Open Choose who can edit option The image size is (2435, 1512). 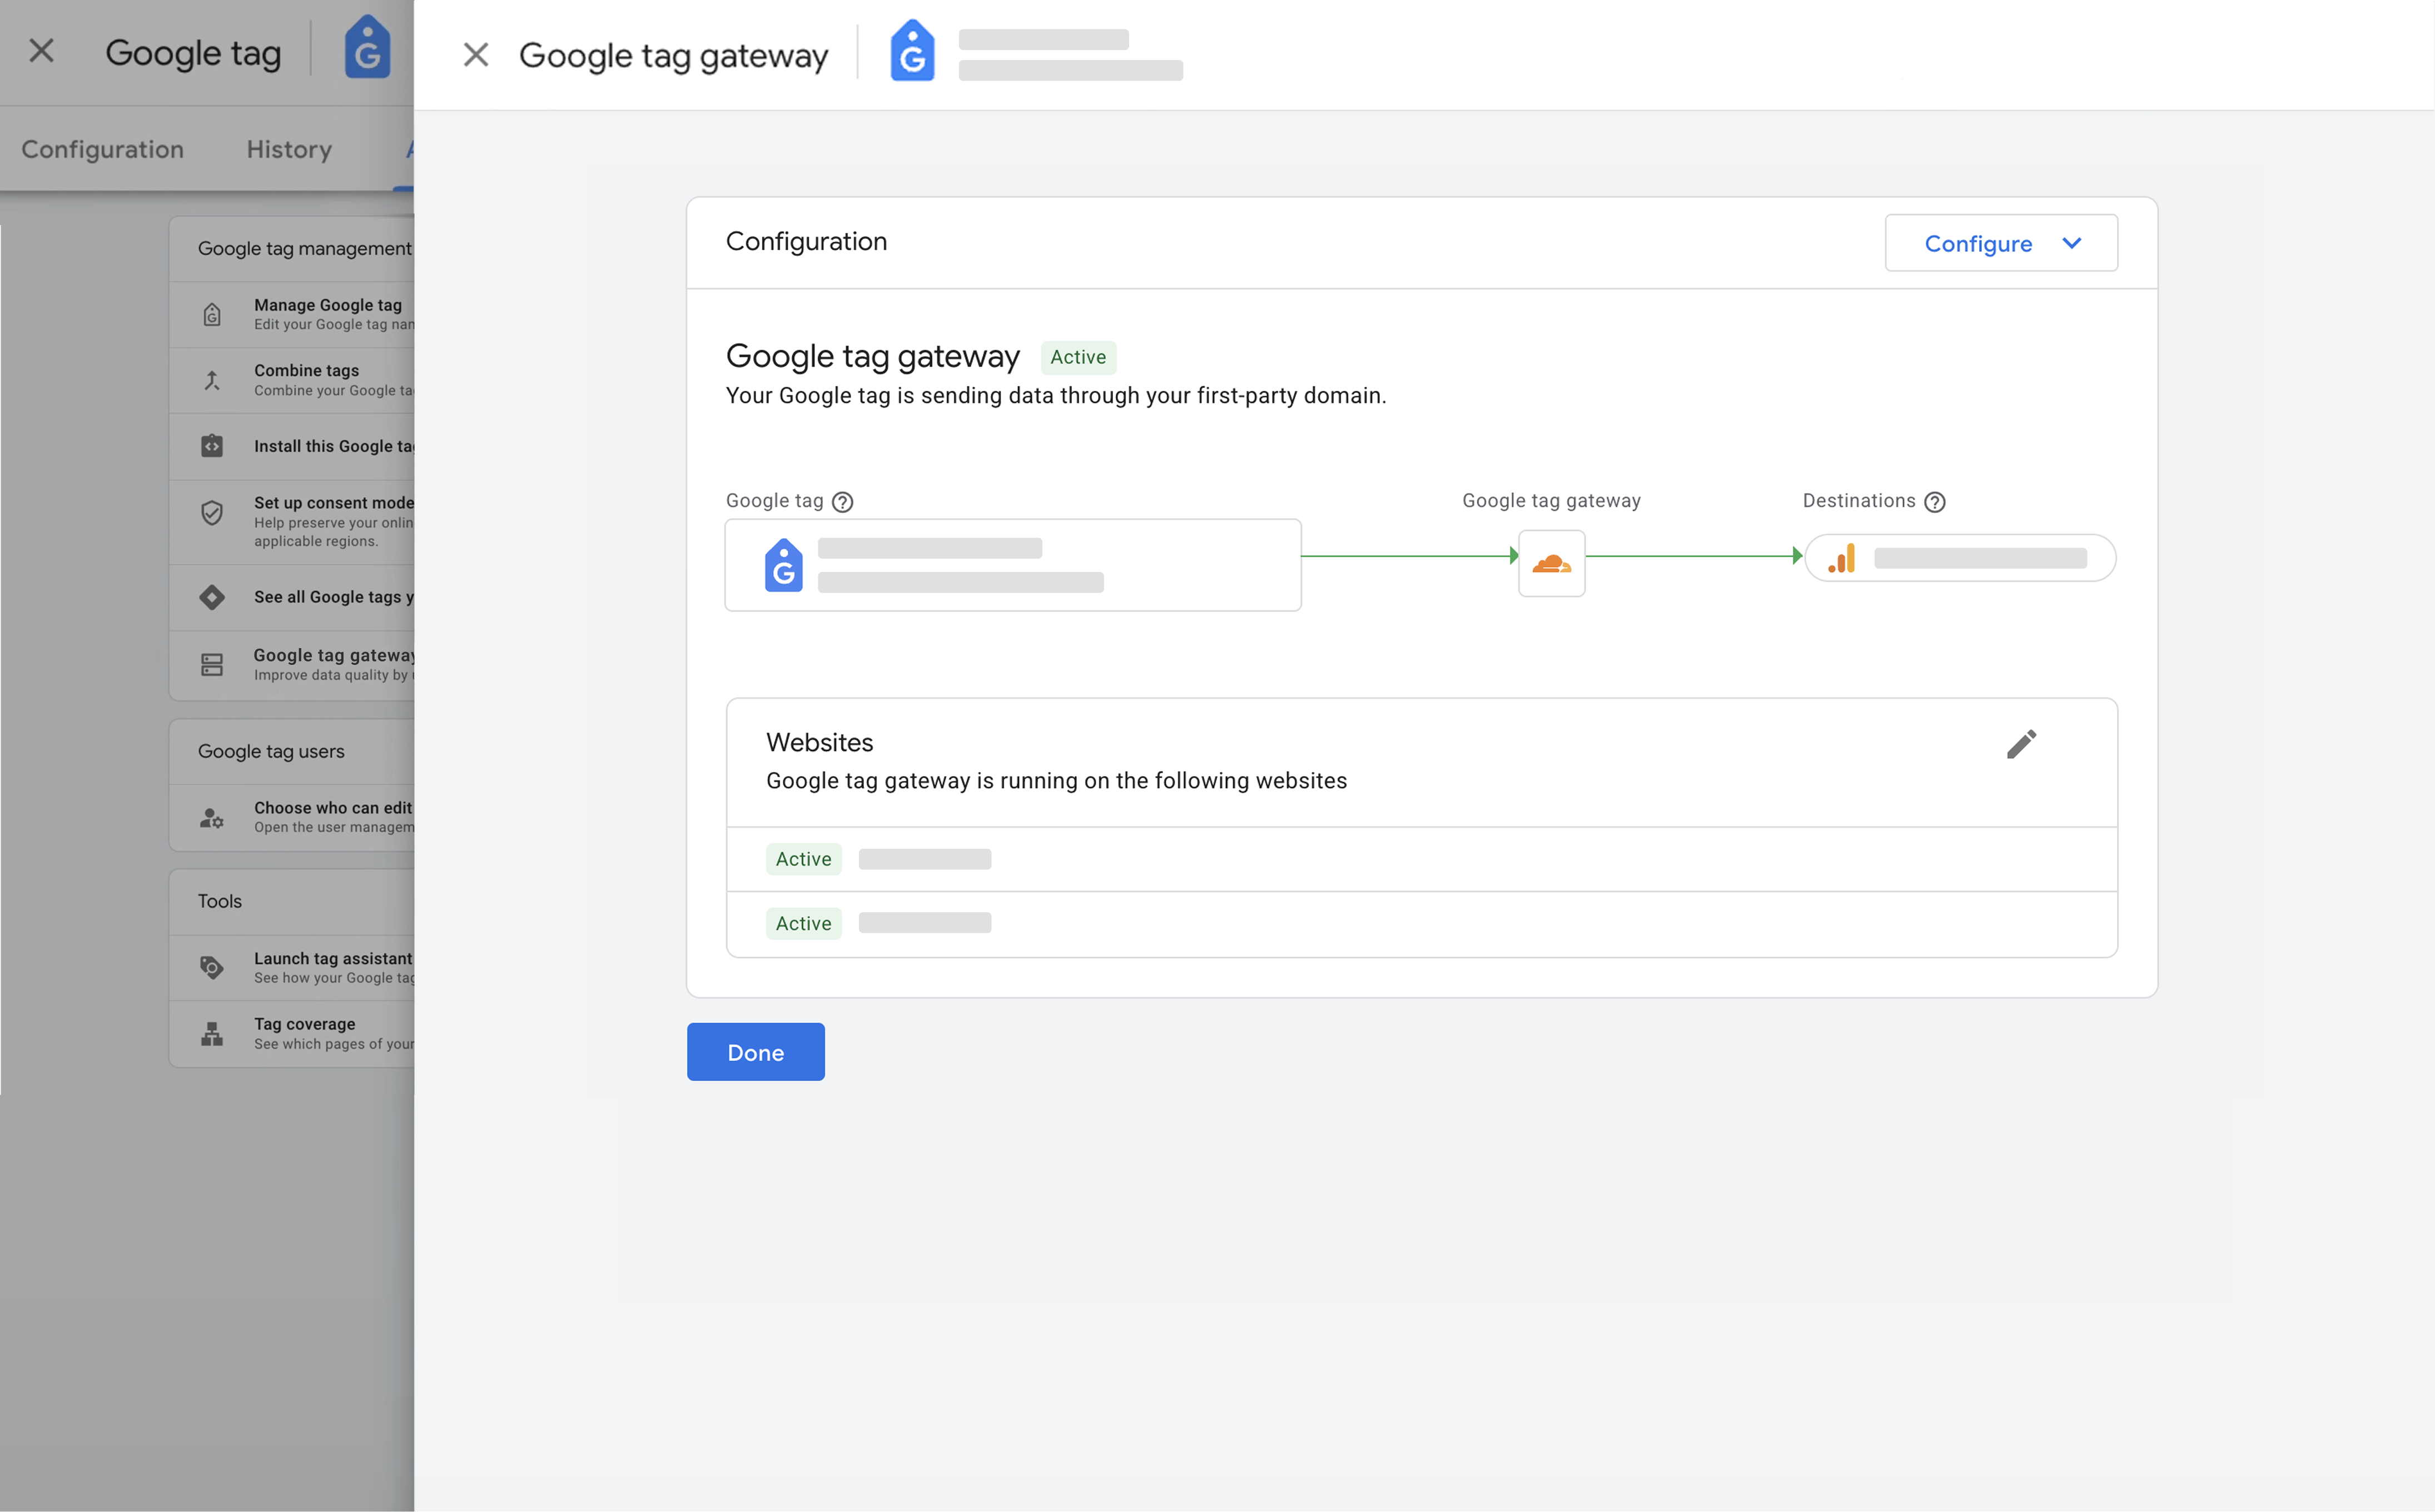(292, 818)
